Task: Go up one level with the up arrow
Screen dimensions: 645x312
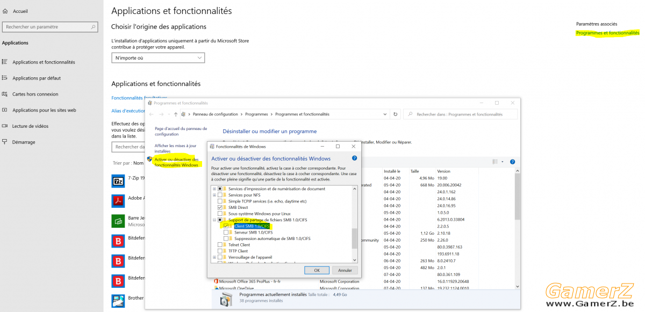Action: click(176, 114)
